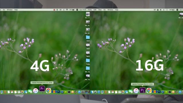
Task: Open View menu on the 16G screen
Action: pos(100,10)
